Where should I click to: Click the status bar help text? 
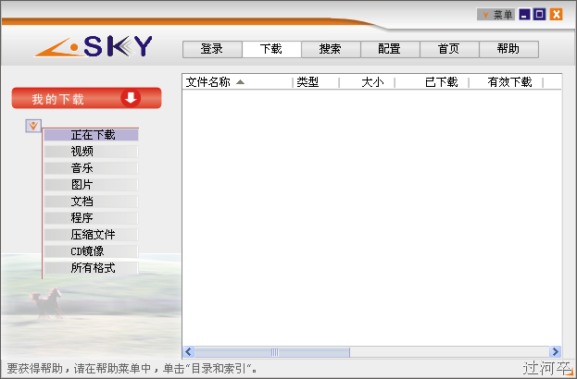point(132,368)
